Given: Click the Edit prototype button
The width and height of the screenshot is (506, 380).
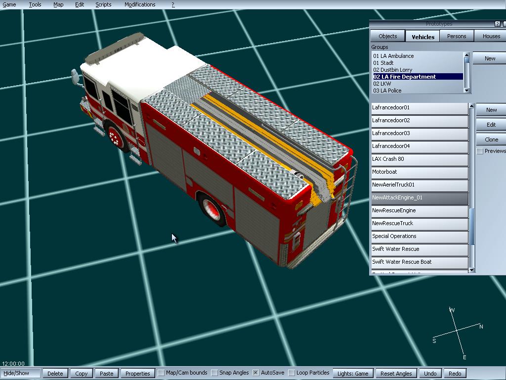Looking at the screenshot, I should (491, 125).
